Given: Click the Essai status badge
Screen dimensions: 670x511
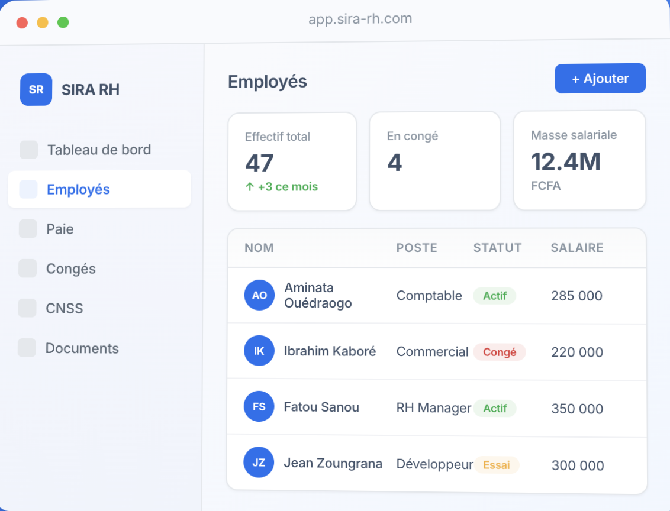Looking at the screenshot, I should [x=496, y=465].
